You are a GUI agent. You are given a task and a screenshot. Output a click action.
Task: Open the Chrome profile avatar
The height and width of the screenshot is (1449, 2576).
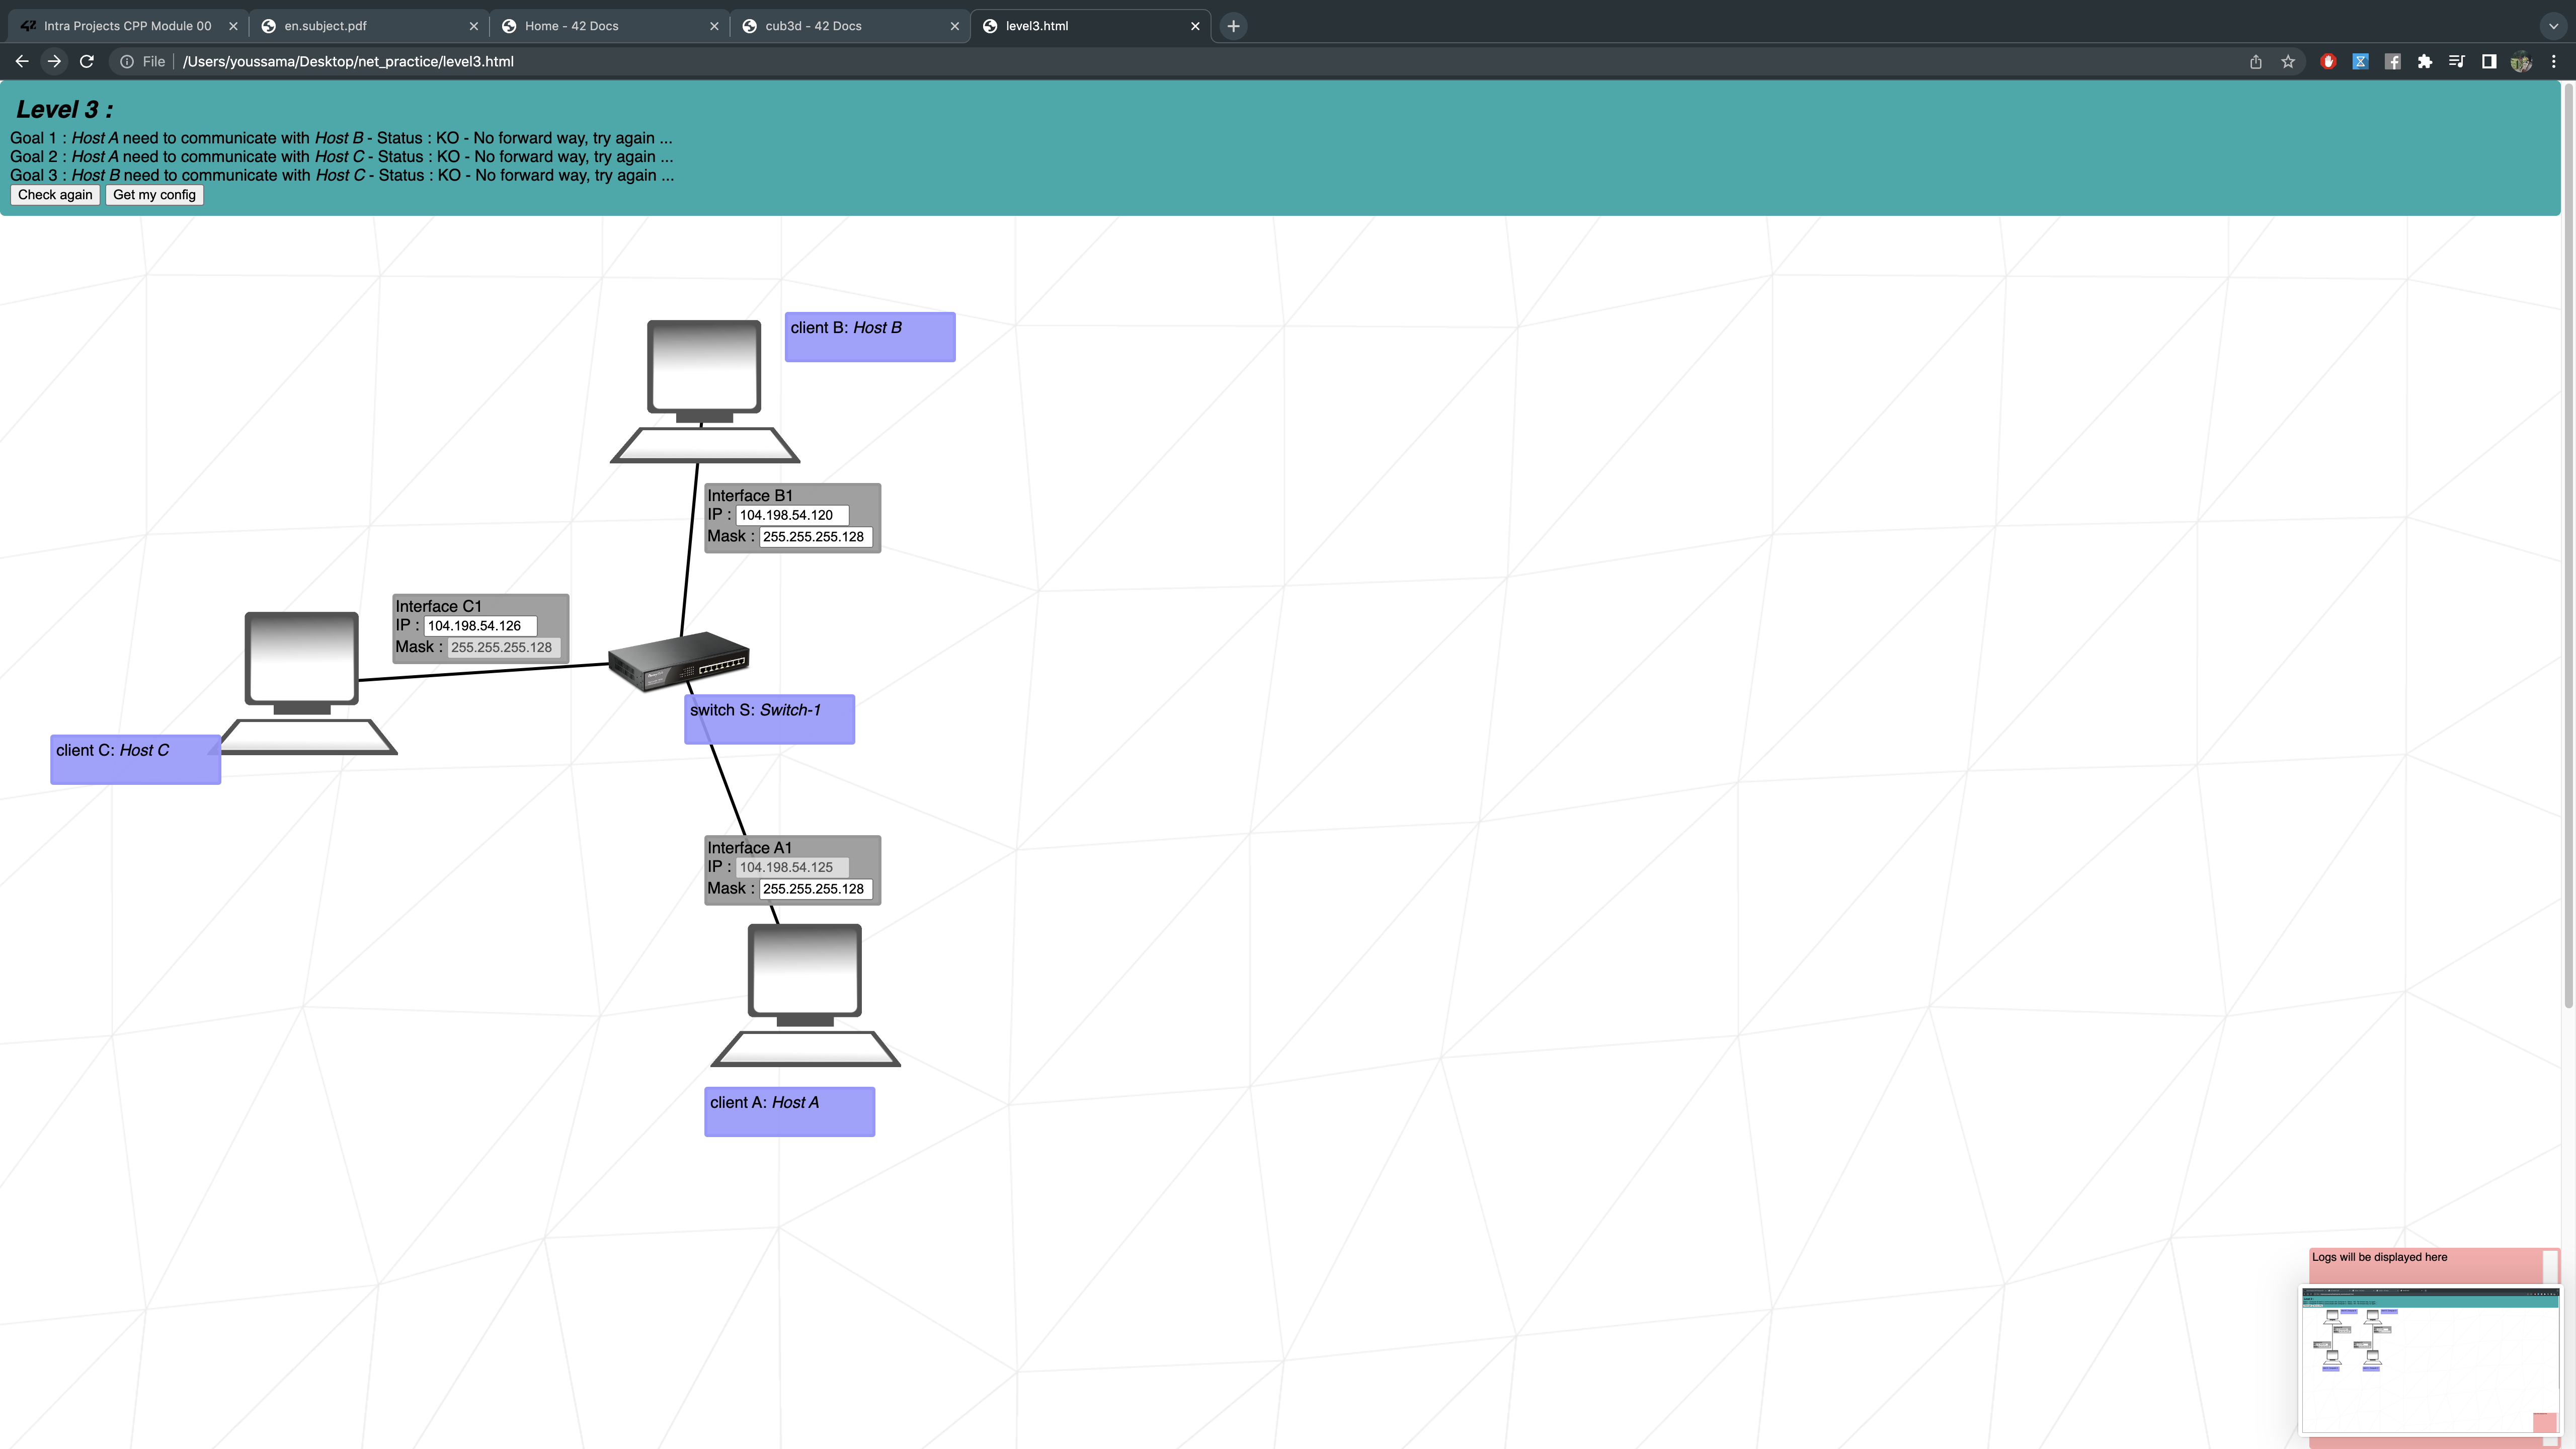2521,61
